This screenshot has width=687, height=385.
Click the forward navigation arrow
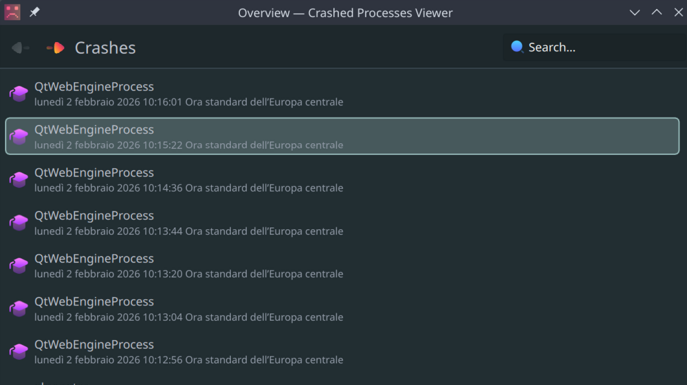pyautogui.click(x=56, y=48)
